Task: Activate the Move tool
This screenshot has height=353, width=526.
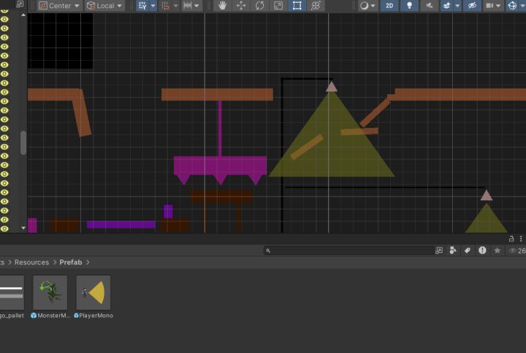Action: [x=241, y=6]
